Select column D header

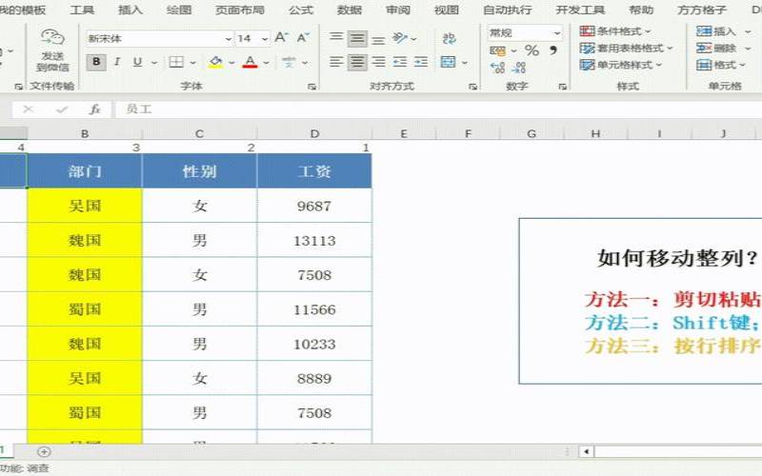pyautogui.click(x=315, y=133)
